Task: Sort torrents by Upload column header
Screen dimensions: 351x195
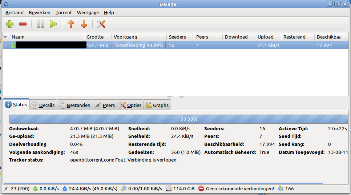Action: (x=268, y=37)
